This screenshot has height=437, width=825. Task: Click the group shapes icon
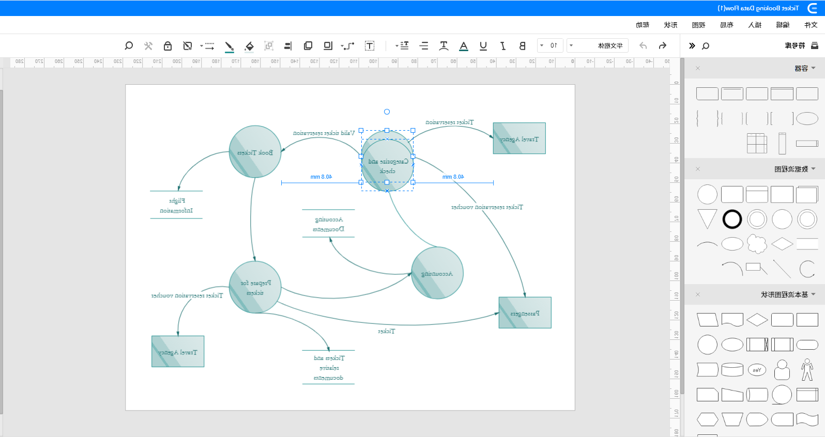point(269,46)
